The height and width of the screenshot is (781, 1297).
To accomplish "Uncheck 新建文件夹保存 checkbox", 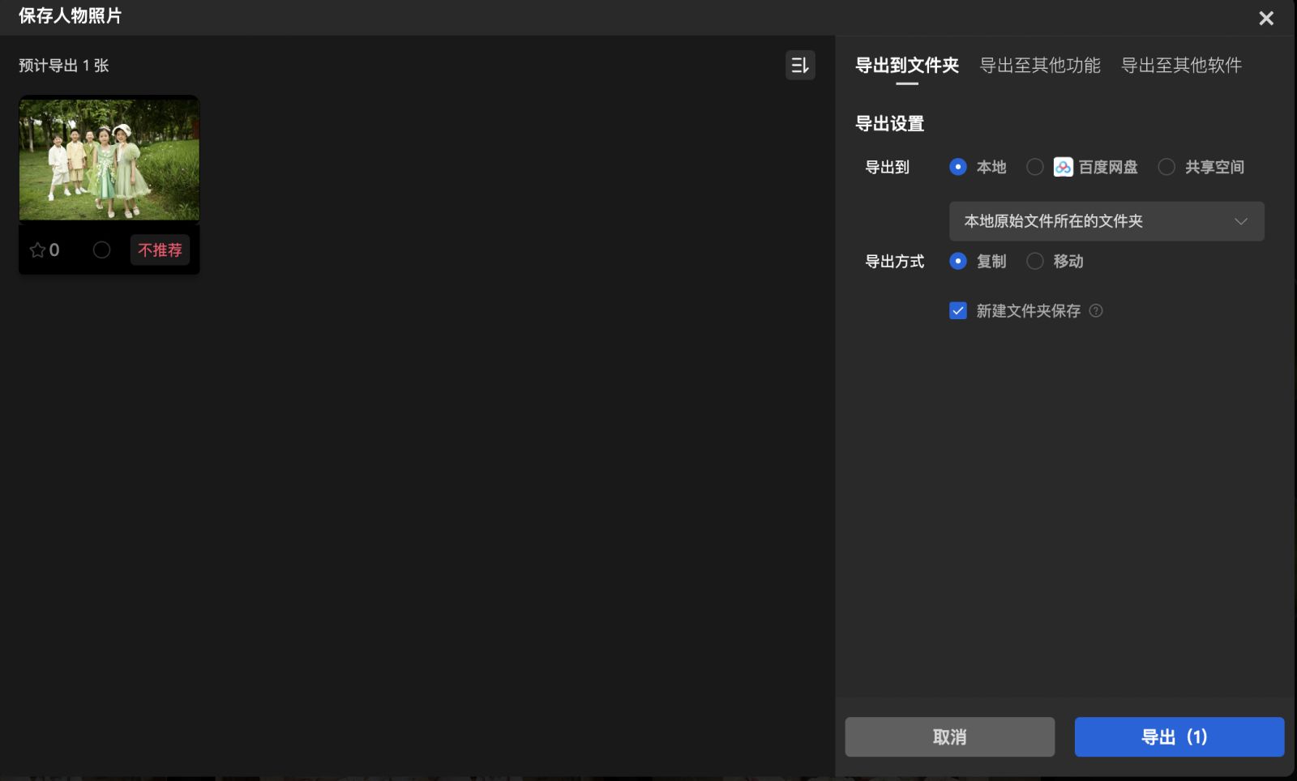I will (958, 311).
